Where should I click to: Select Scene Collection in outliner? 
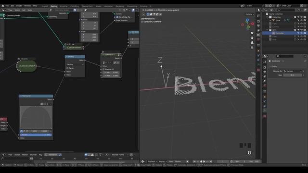276,14
